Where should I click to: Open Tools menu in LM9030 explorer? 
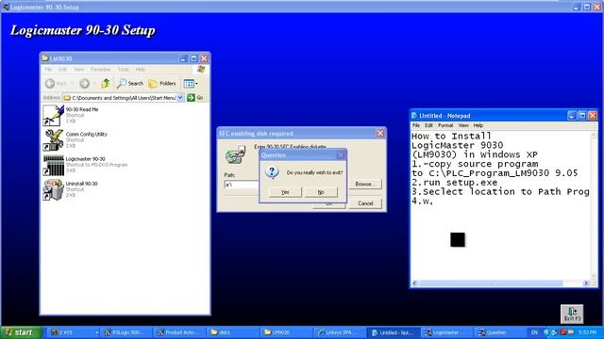point(124,69)
